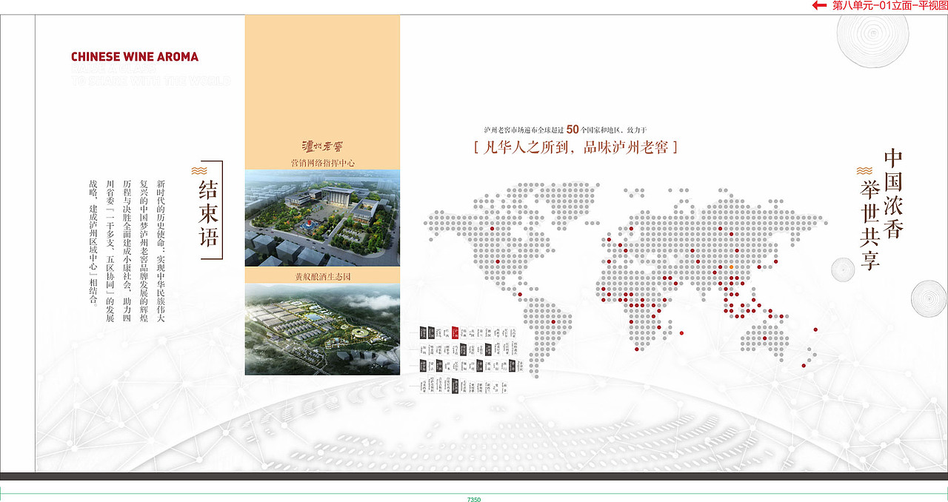Select the 第八单元-01立面-平视图 title text

tap(889, 5)
